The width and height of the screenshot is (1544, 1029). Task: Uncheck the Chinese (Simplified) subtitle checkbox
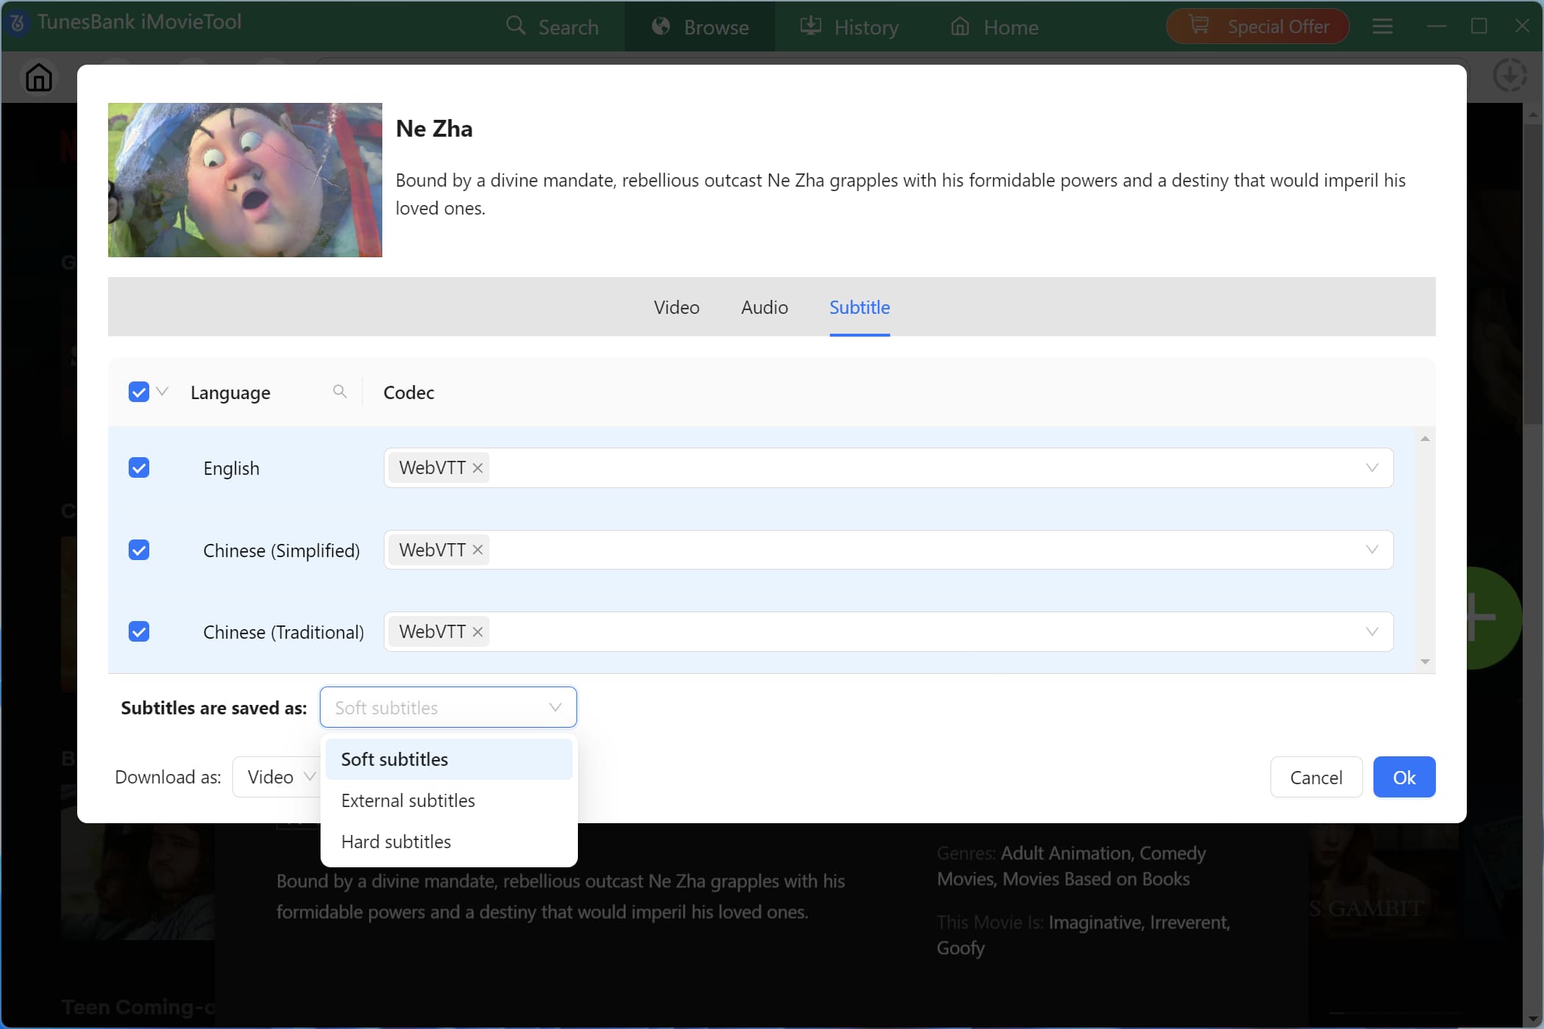point(139,550)
